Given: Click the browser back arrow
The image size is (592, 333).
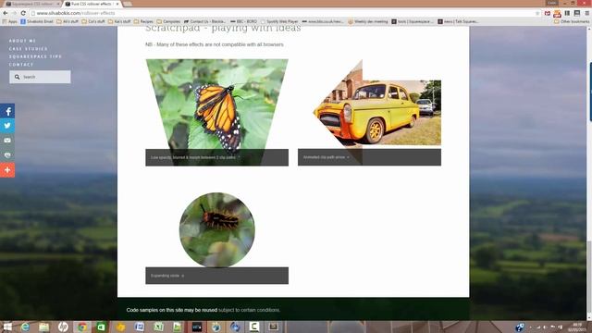Looking at the screenshot, I should [5, 13].
